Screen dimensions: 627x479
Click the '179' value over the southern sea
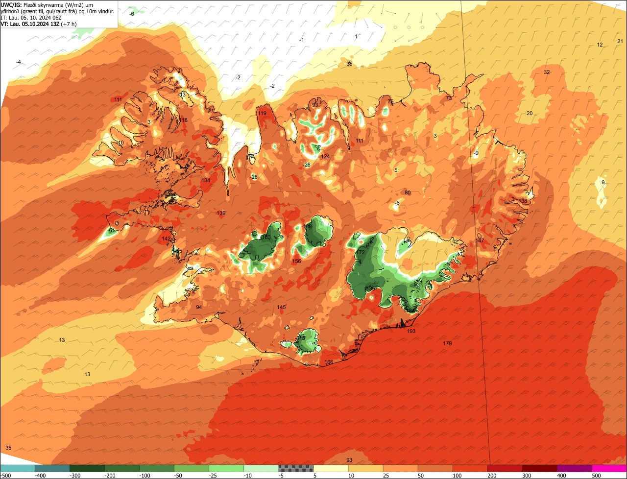[447, 343]
